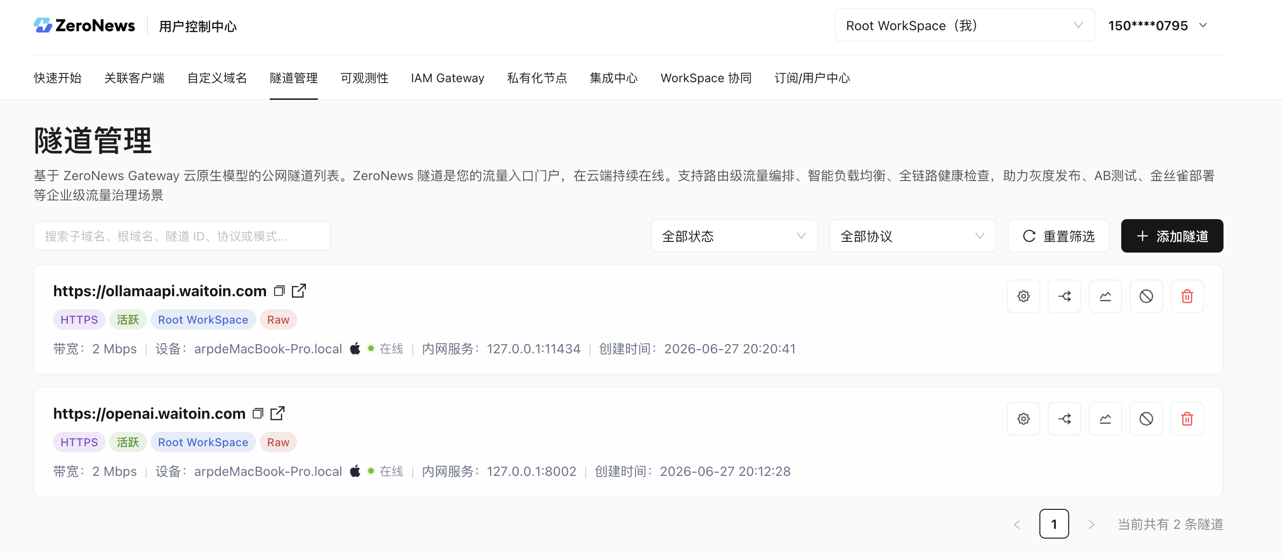Viewport: 1283px width, 559px height.
Task: Open the 订阅/用户中心 tab
Action: coord(812,78)
